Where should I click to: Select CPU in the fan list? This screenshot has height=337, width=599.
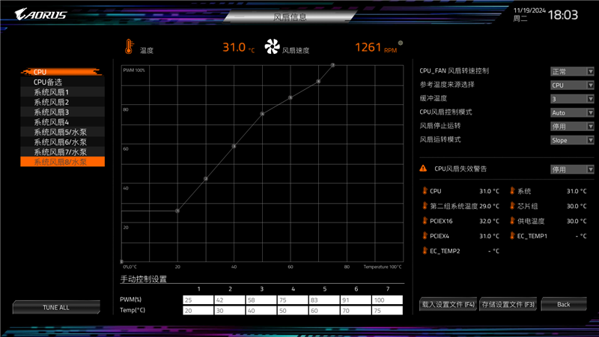coord(62,72)
